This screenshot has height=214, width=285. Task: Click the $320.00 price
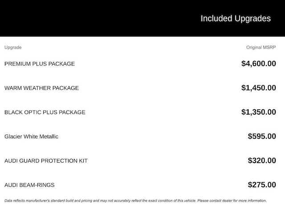point(262,160)
